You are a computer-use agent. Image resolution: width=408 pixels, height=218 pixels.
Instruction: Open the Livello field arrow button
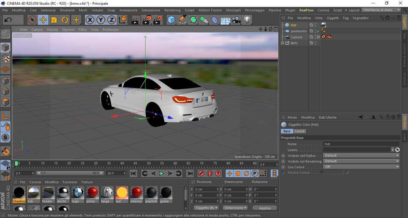(393, 150)
